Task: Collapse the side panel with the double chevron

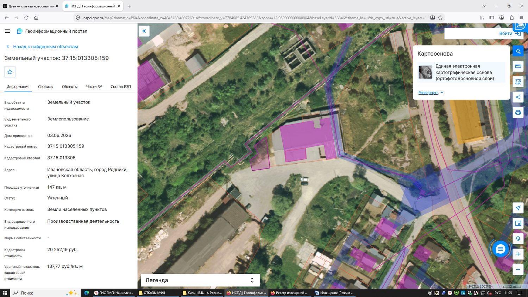Action: 144,31
